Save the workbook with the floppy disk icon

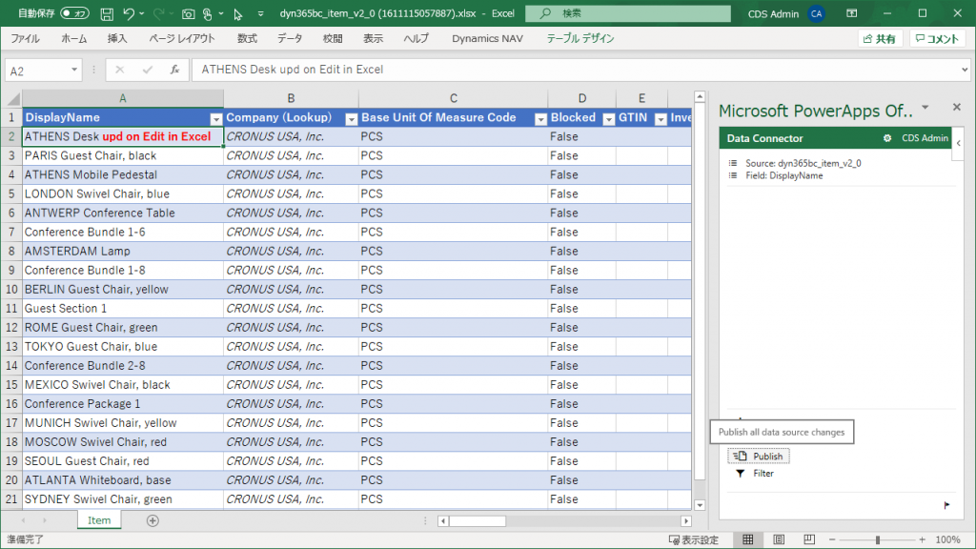coord(107,13)
